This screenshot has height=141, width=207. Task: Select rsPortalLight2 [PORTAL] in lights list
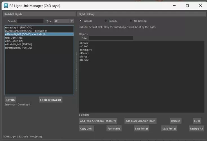(39, 48)
